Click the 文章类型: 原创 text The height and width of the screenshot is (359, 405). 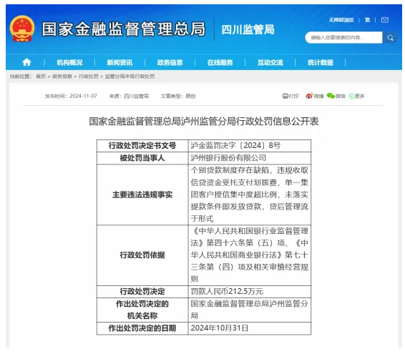[178, 96]
